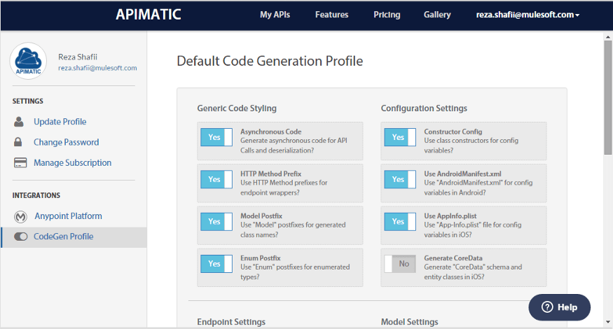Click the APIMATIC cloud avatar image

click(x=28, y=61)
